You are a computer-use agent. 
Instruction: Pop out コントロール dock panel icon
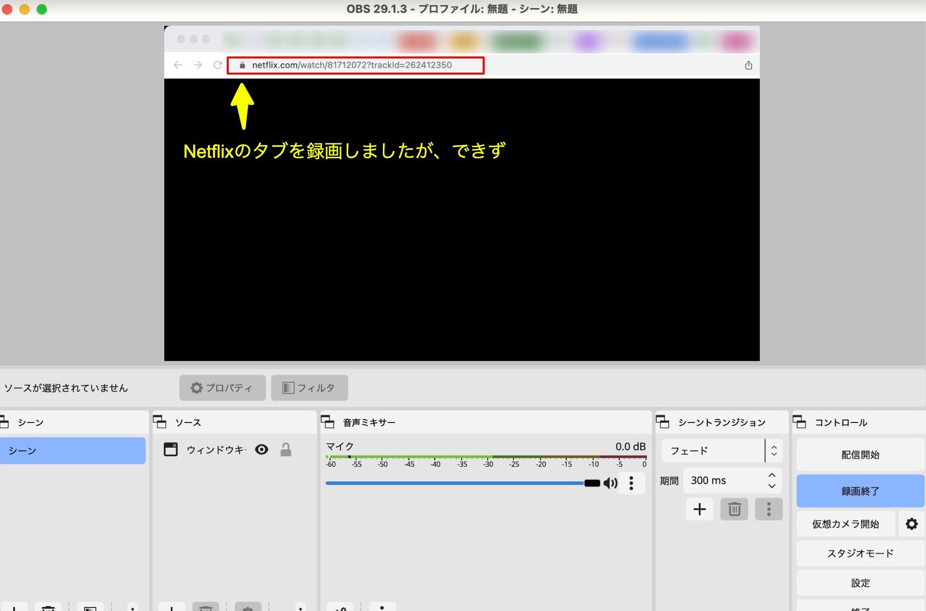(x=800, y=421)
